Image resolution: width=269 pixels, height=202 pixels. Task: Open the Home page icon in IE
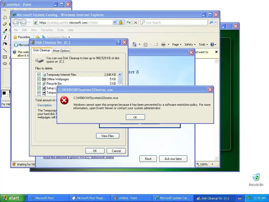pyautogui.click(x=134, y=44)
